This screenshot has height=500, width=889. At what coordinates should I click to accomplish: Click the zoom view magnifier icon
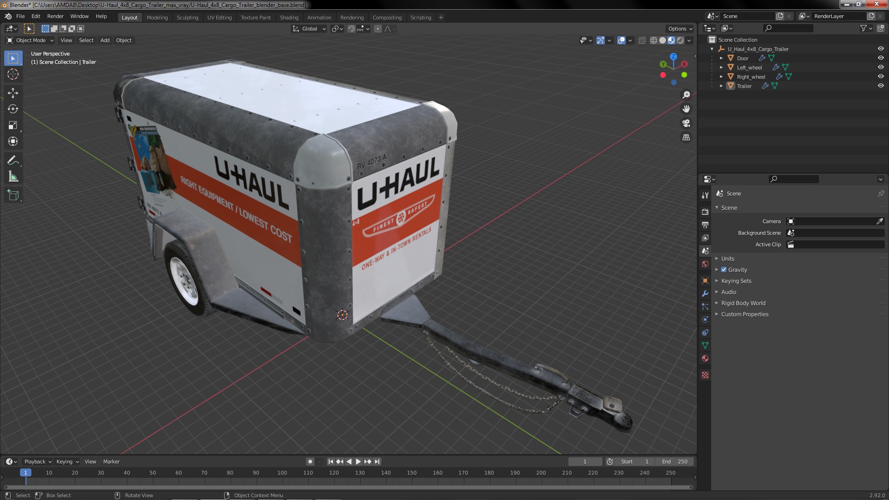686,95
